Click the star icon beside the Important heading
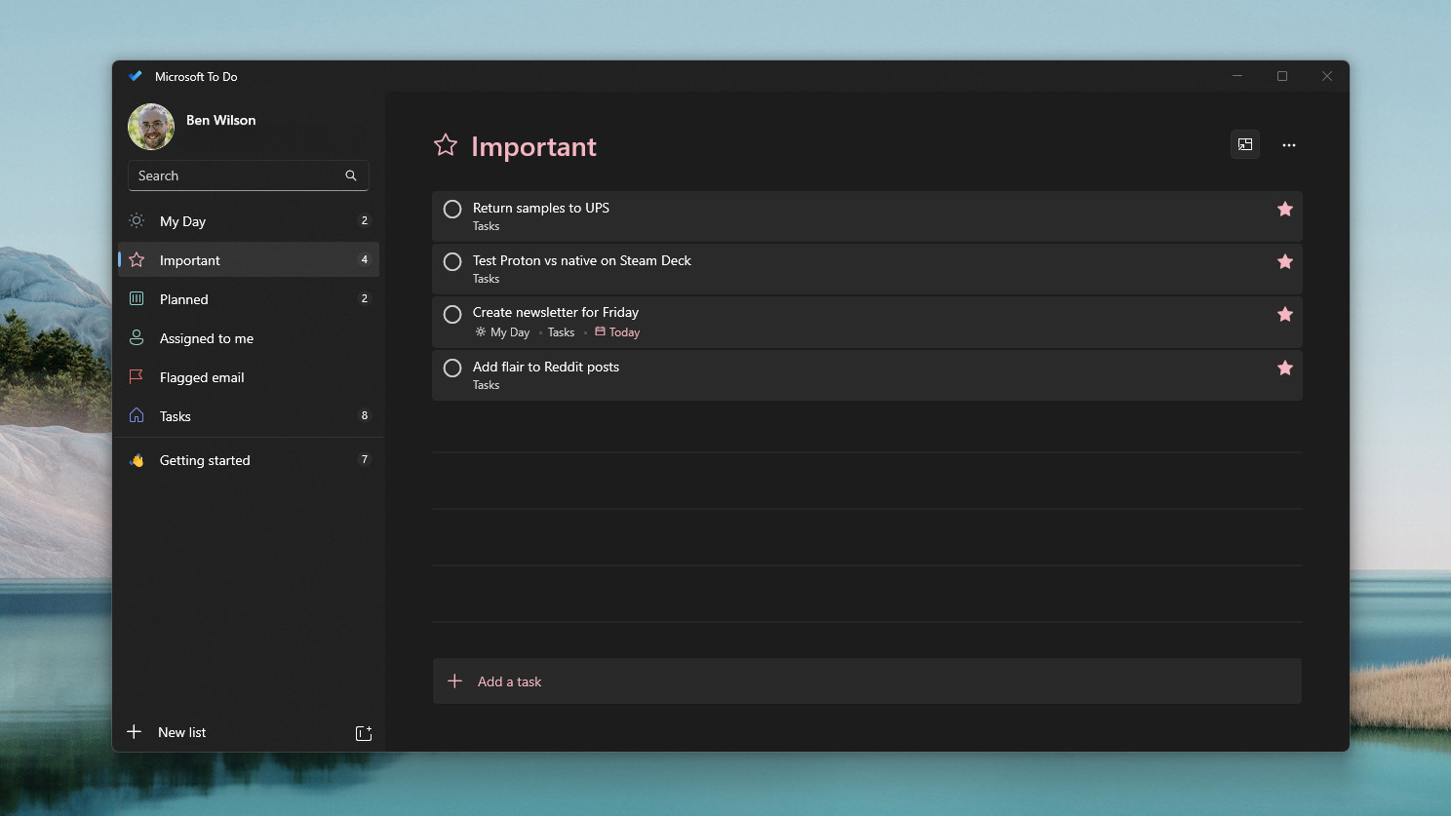 [446, 145]
